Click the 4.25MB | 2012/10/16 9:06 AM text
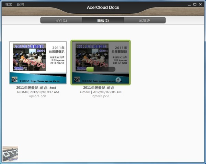Image resolution: width=206 pixels, height=164 pixels. click(x=101, y=92)
